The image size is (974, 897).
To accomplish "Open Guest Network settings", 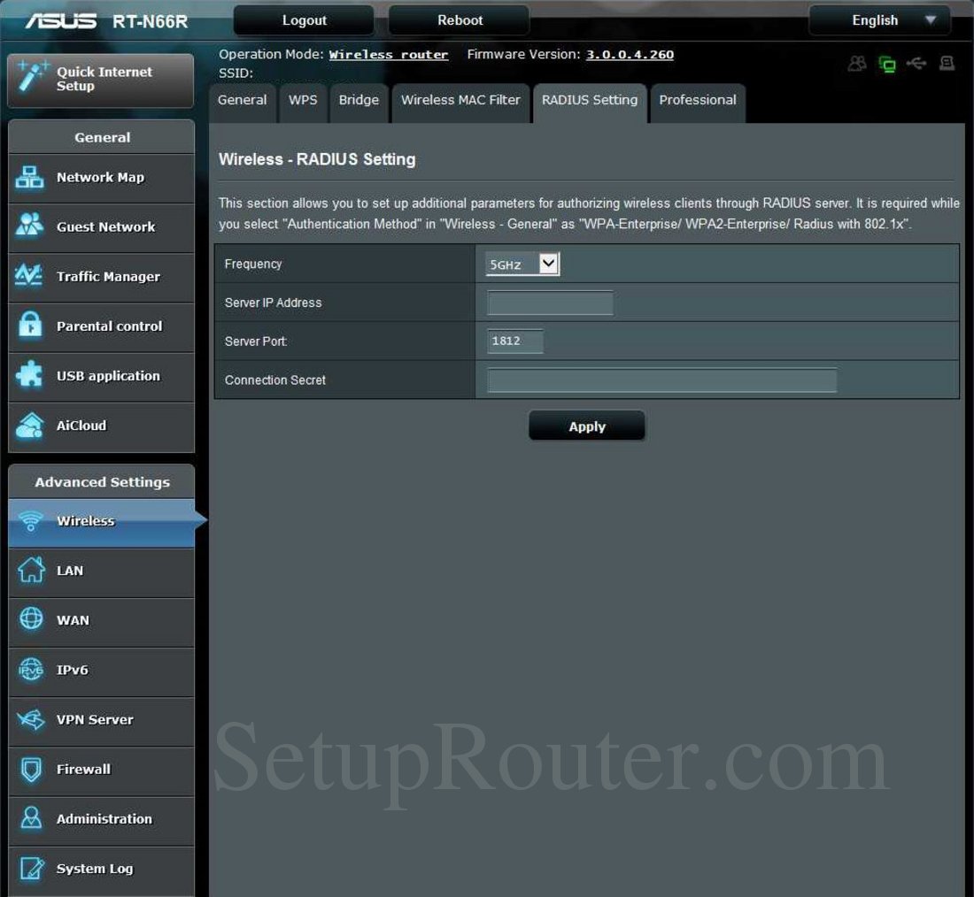I will [x=101, y=228].
